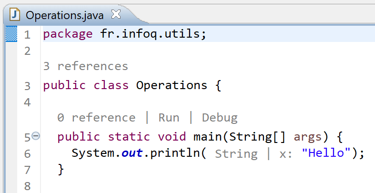The height and width of the screenshot is (193, 375).
Task: Click the Java file icon on tab
Action: (15, 15)
